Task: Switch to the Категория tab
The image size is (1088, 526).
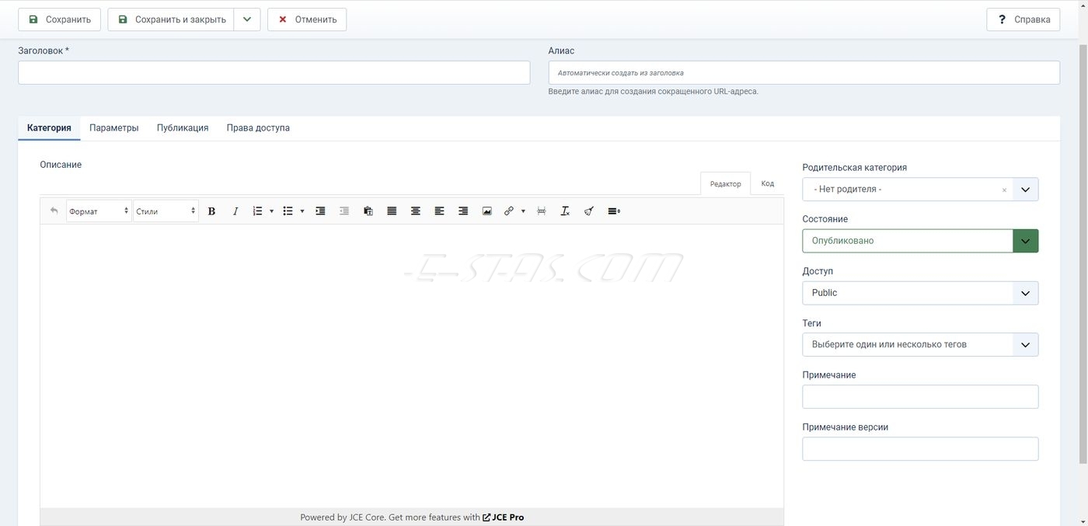Action: coord(49,127)
